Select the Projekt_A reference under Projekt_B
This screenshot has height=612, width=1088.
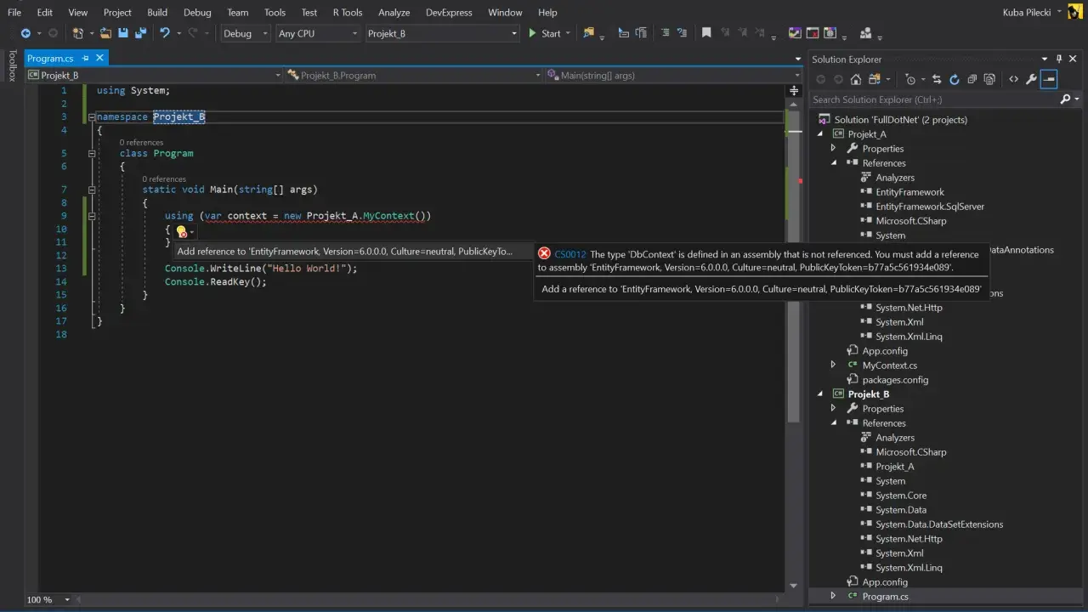coord(895,466)
